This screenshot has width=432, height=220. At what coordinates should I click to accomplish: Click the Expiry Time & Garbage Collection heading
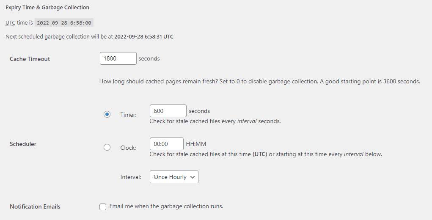[x=47, y=7]
